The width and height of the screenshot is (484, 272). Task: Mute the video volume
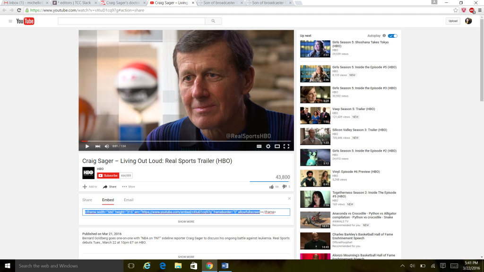(107, 146)
